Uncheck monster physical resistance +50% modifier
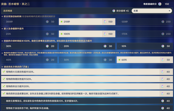Image resolution: width=174 pixels, height=111 pixels. pyautogui.click(x=4, y=79)
